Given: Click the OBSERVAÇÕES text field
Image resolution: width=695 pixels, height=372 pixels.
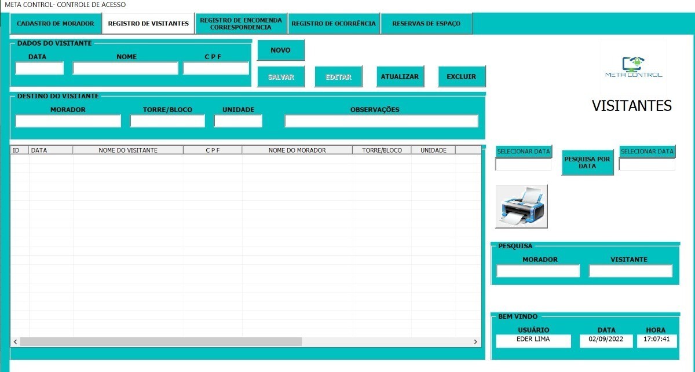Looking at the screenshot, I should point(381,121).
